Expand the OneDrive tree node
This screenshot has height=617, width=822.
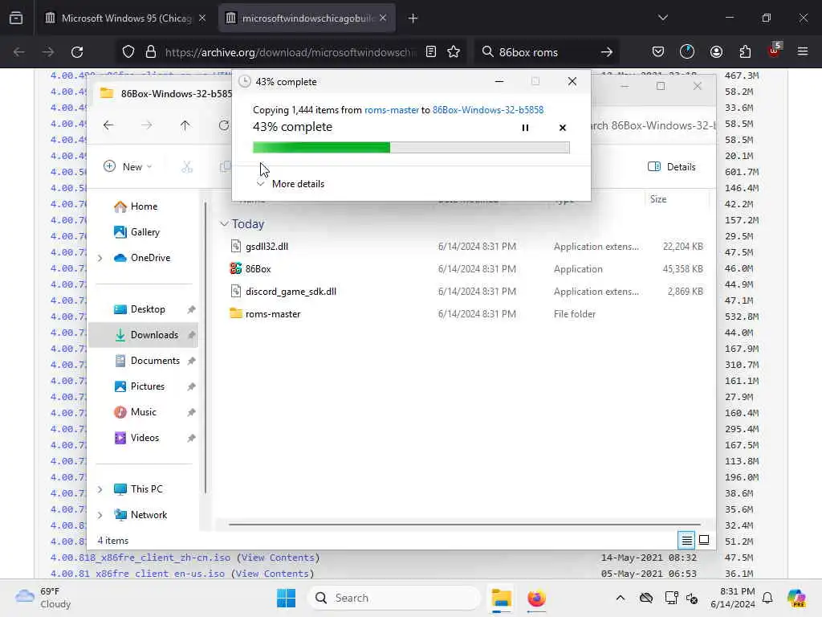pyautogui.click(x=100, y=258)
